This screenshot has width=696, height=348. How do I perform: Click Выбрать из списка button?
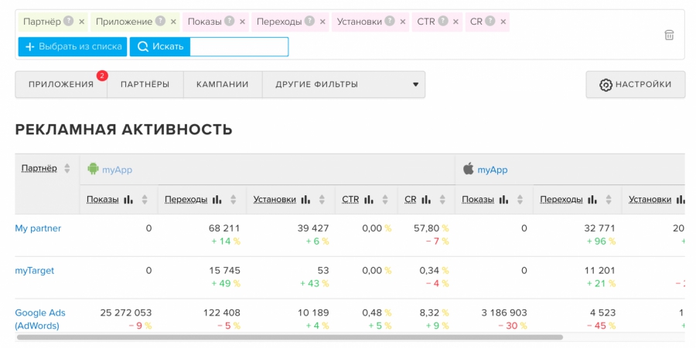pos(73,46)
